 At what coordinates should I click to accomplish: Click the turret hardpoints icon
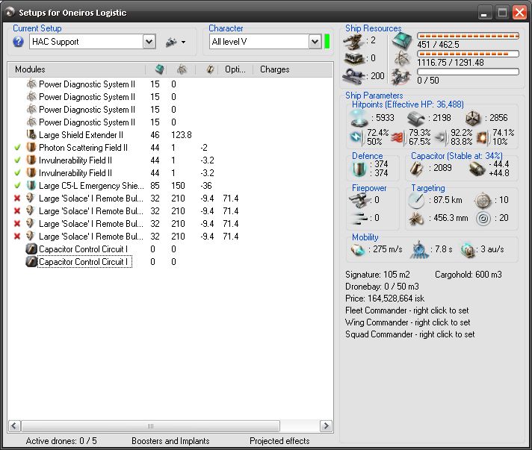(354, 41)
